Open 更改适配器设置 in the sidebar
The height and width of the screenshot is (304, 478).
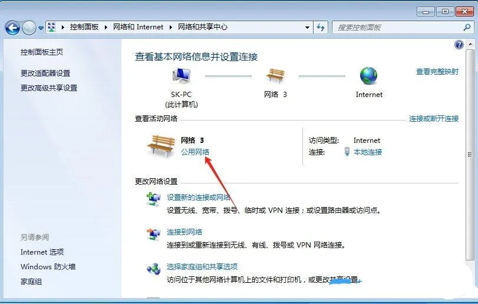click(45, 74)
